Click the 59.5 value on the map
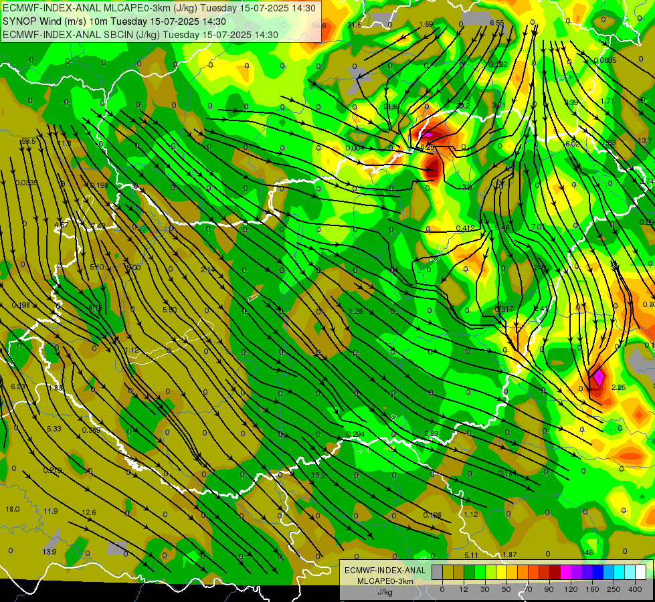Image resolution: width=655 pixels, height=602 pixels. (x=28, y=142)
